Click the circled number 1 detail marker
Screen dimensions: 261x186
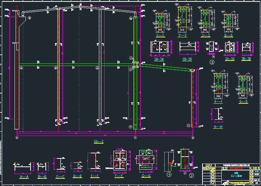coord(169,174)
